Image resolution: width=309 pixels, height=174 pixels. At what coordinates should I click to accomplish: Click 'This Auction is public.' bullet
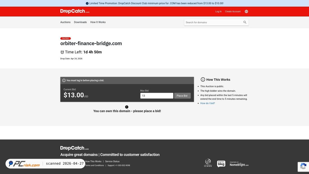[212, 86]
